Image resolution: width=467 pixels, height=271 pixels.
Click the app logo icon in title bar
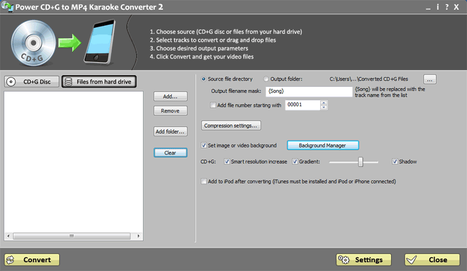pyautogui.click(x=7, y=7)
